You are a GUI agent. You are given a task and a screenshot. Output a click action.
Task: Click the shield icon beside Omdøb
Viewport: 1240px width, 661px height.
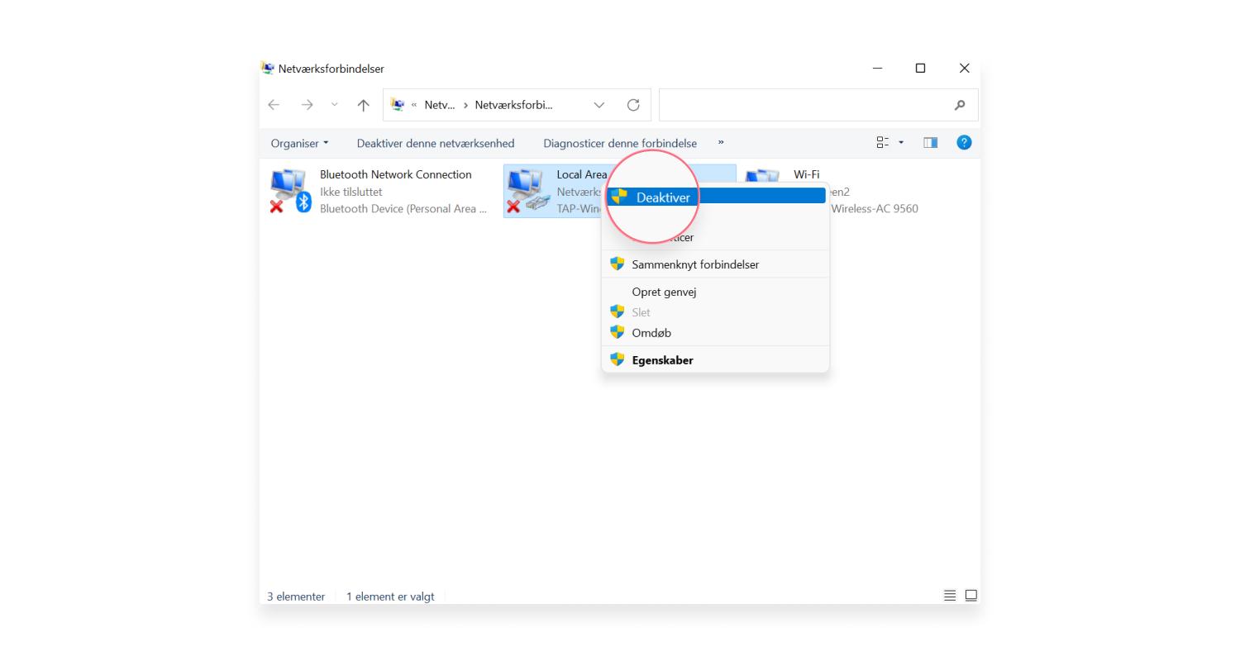617,332
